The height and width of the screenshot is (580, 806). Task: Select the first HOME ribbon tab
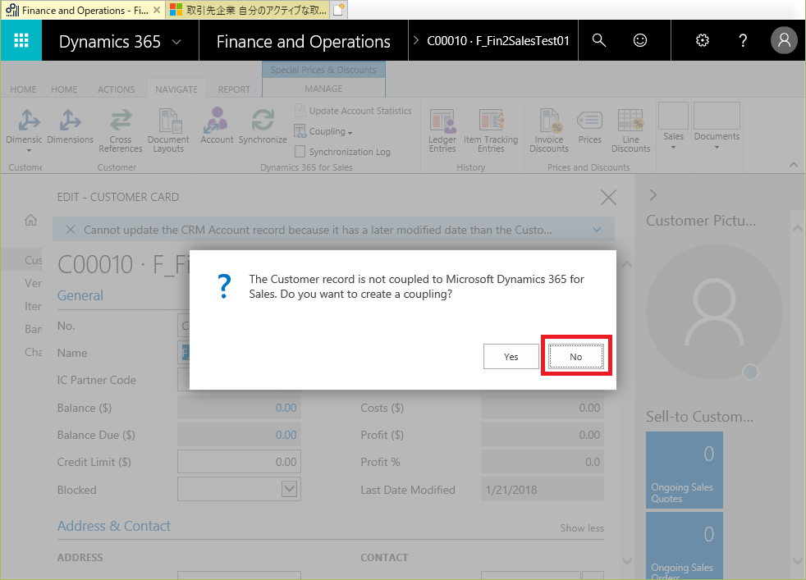click(x=23, y=89)
